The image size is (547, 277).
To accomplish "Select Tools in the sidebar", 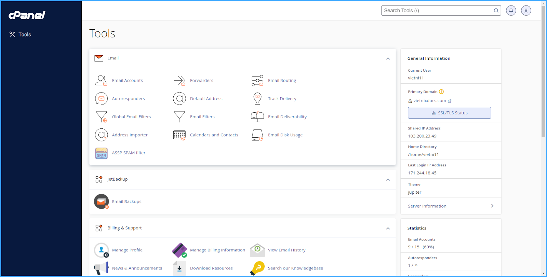I will [20, 34].
